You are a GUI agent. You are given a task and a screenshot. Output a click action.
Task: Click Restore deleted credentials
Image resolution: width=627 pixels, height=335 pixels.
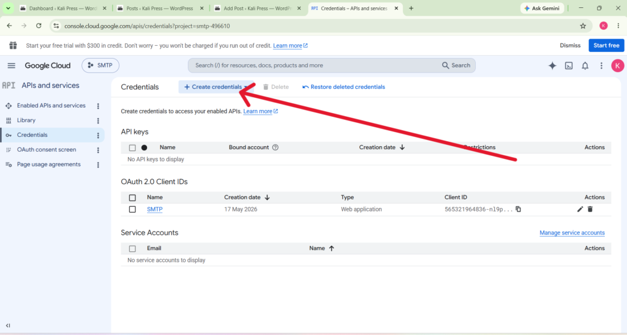[344, 87]
